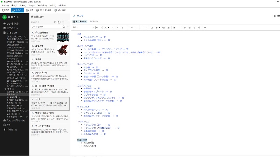Click the green New Note plus icon

click(4, 17)
